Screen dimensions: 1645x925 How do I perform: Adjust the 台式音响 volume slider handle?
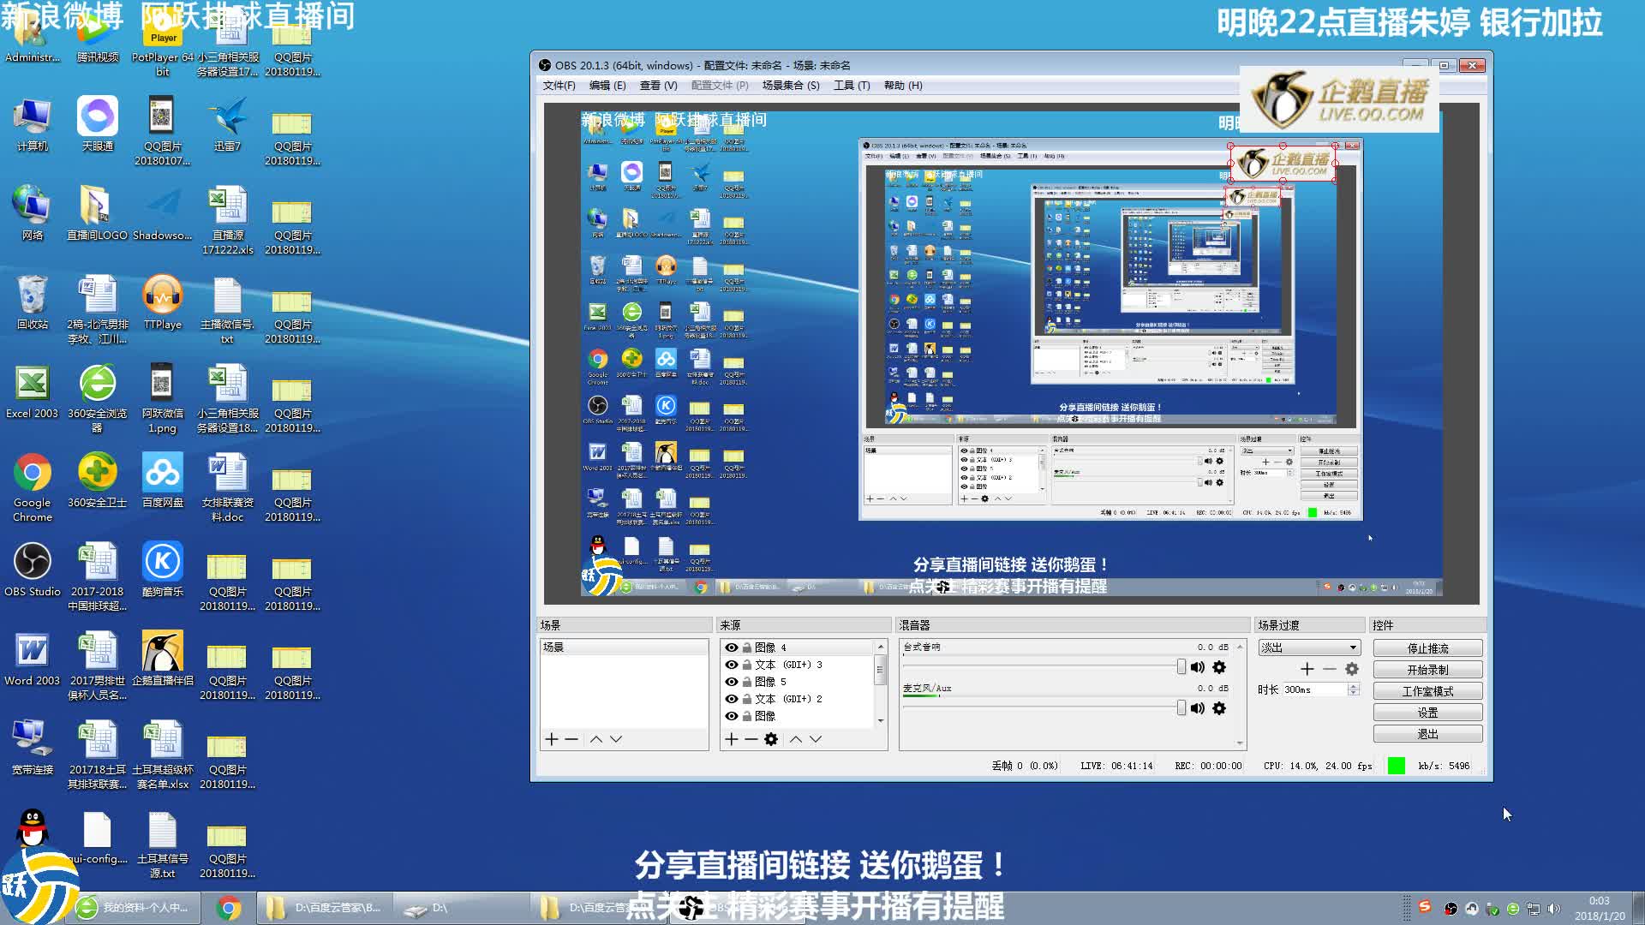tap(1181, 667)
